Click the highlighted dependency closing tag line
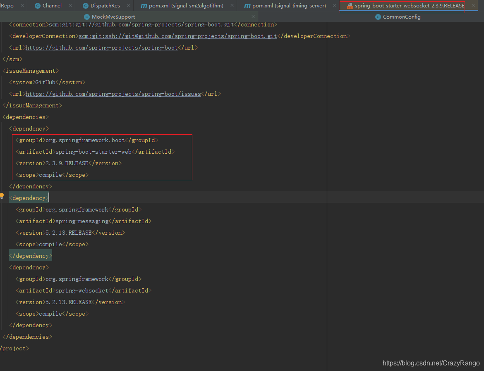The image size is (484, 371). pyautogui.click(x=30, y=255)
